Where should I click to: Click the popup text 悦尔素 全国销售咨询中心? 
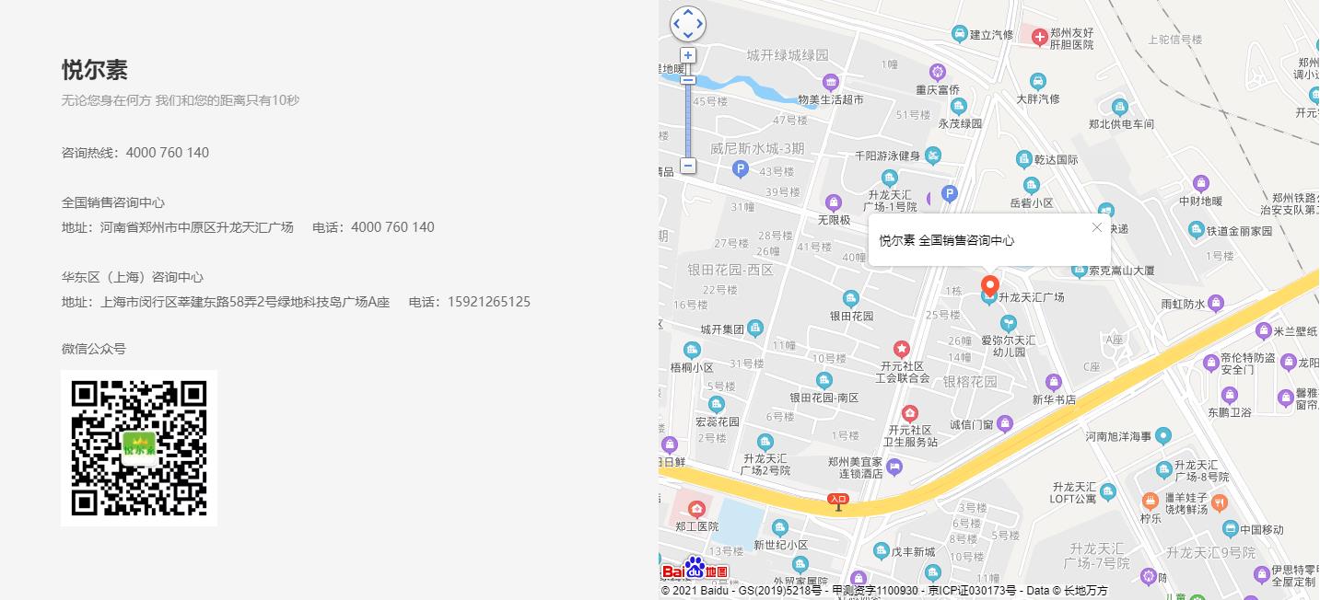(947, 240)
